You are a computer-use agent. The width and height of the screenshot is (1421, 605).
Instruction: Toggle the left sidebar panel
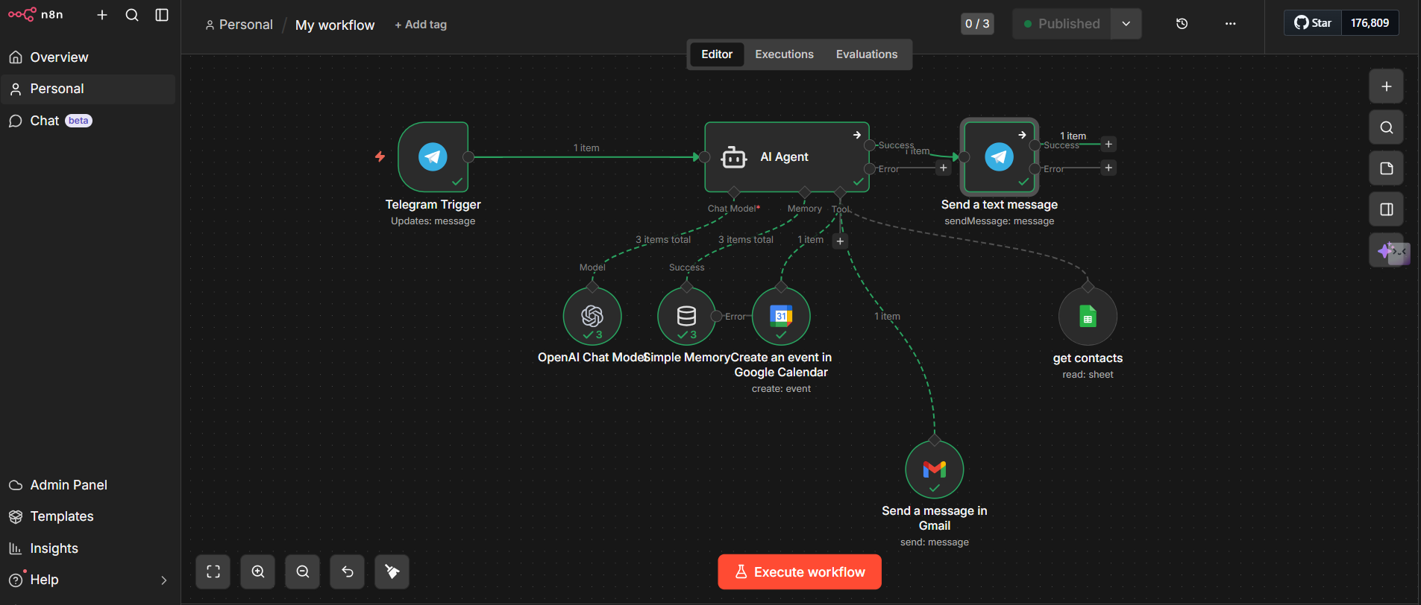pyautogui.click(x=162, y=15)
